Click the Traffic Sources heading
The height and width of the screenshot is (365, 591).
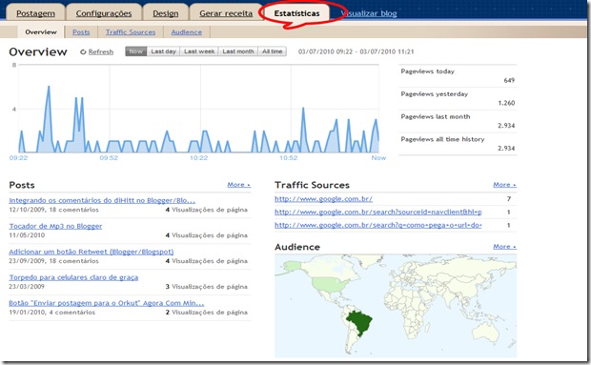312,185
